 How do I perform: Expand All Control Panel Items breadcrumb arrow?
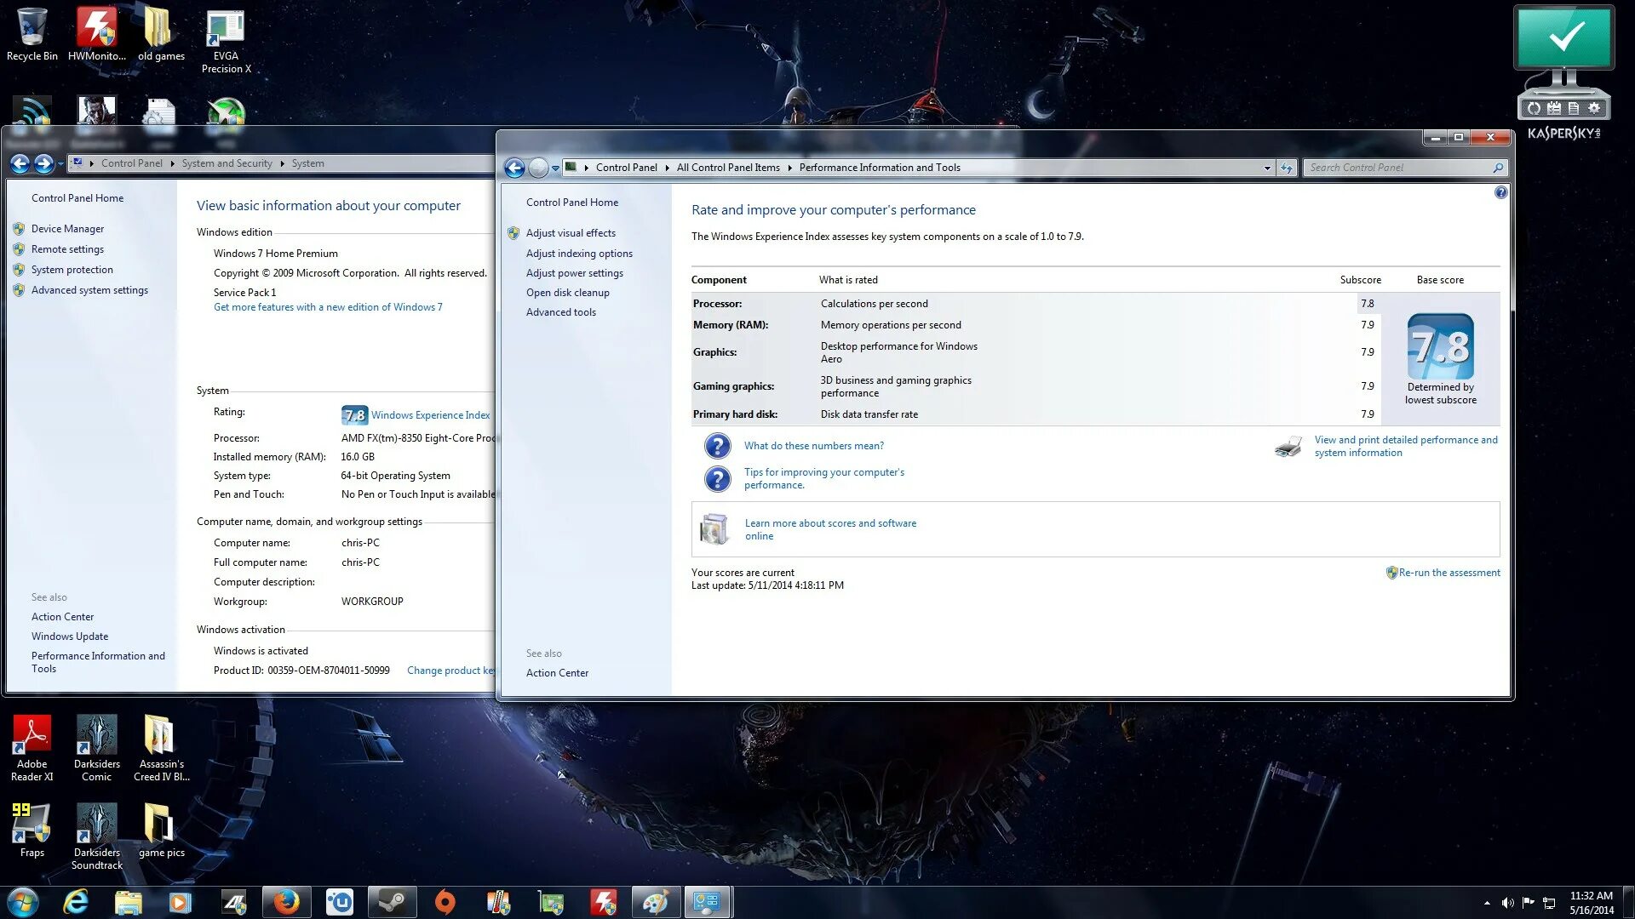(789, 168)
